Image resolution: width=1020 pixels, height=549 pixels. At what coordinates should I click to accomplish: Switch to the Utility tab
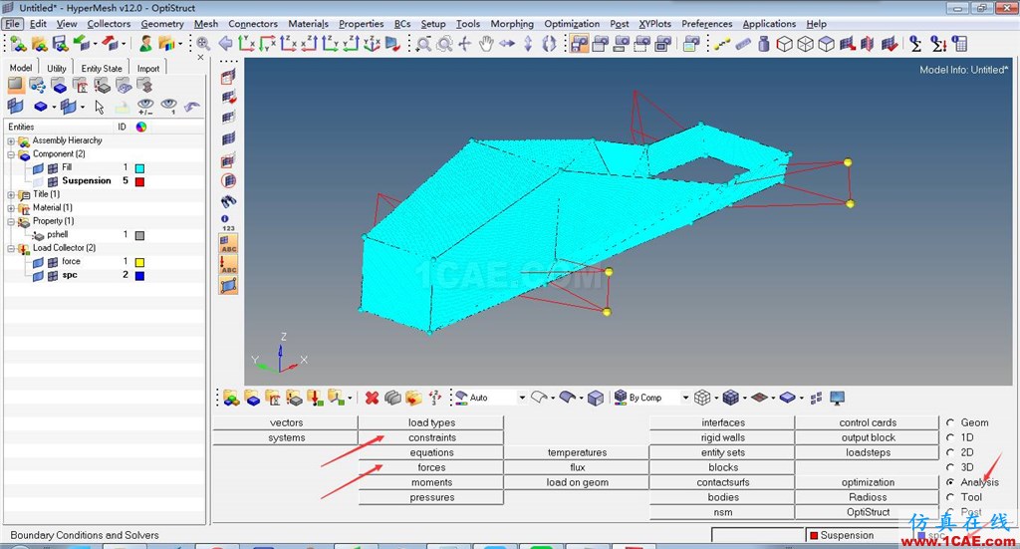coord(57,68)
